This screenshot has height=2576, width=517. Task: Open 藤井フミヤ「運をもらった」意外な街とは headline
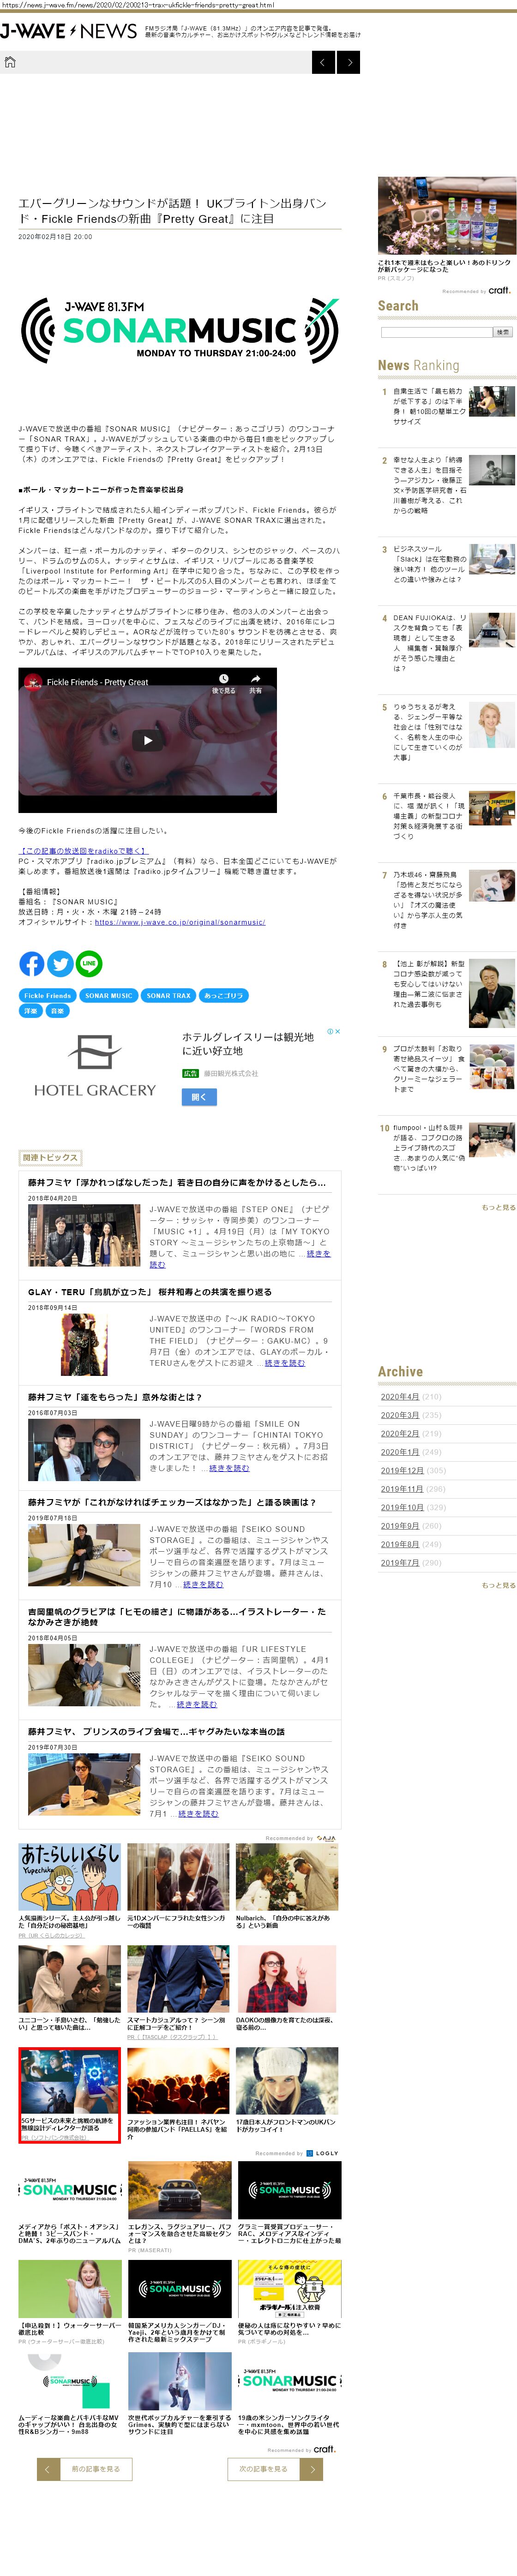point(115,1397)
